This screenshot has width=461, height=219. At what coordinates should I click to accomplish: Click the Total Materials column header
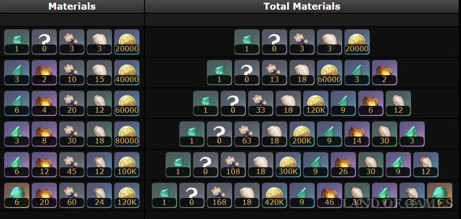302,6
